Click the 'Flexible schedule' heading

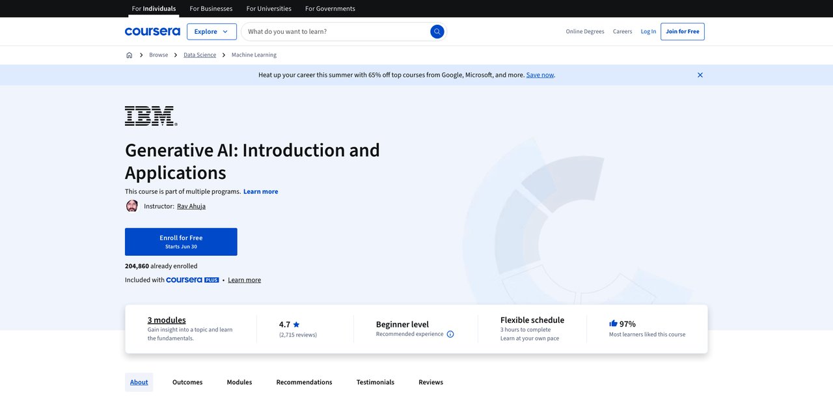(532, 320)
